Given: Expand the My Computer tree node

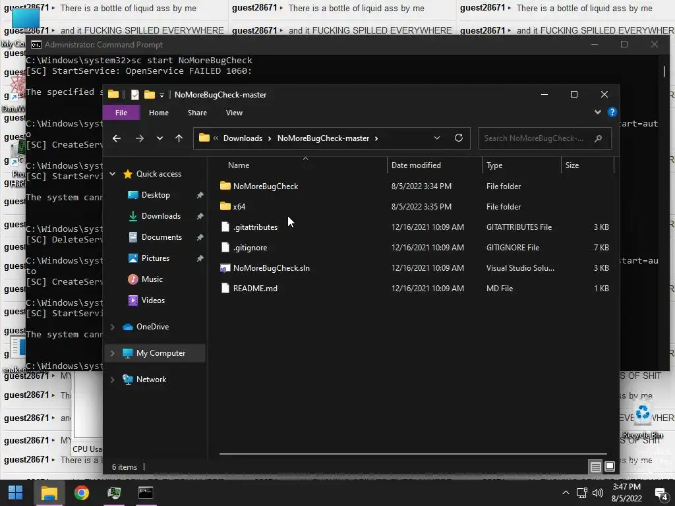Looking at the screenshot, I should click(x=113, y=353).
